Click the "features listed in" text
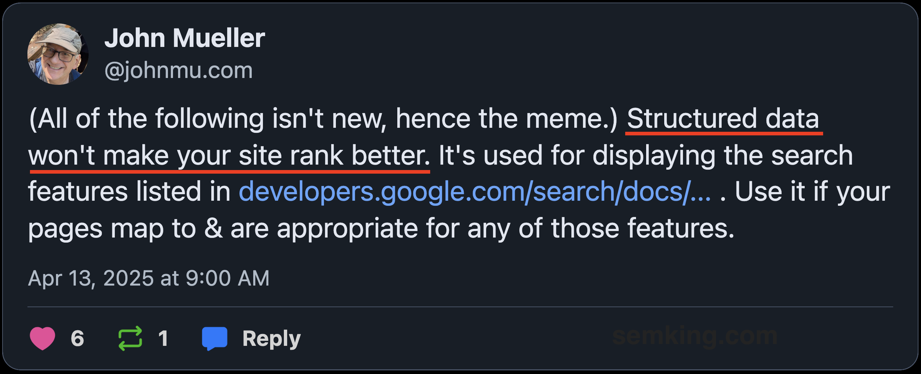This screenshot has height=374, width=921. [x=129, y=191]
